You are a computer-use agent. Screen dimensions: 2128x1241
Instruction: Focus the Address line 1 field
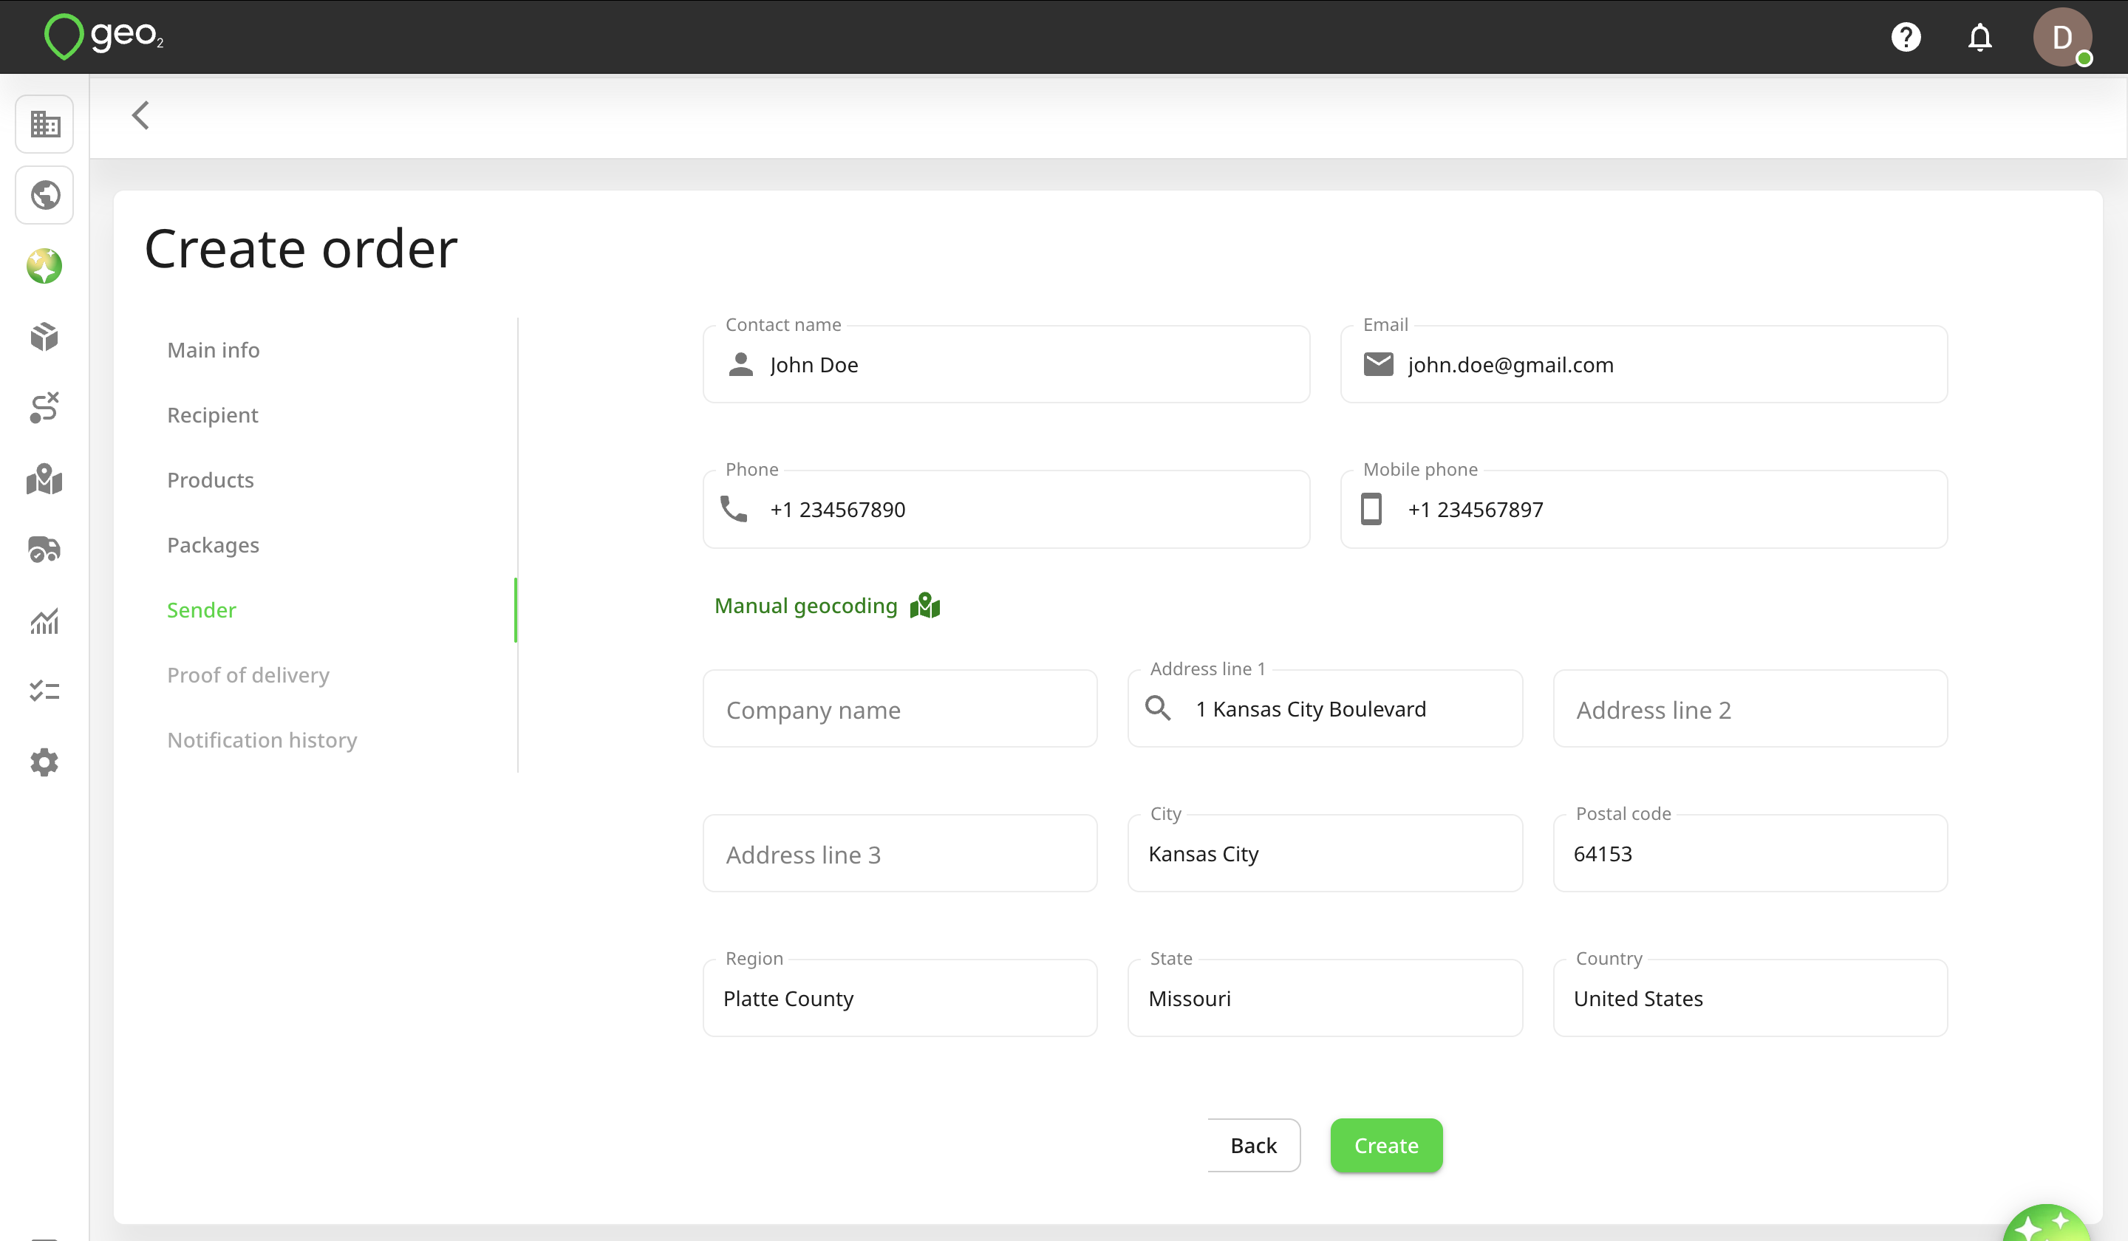tap(1325, 708)
